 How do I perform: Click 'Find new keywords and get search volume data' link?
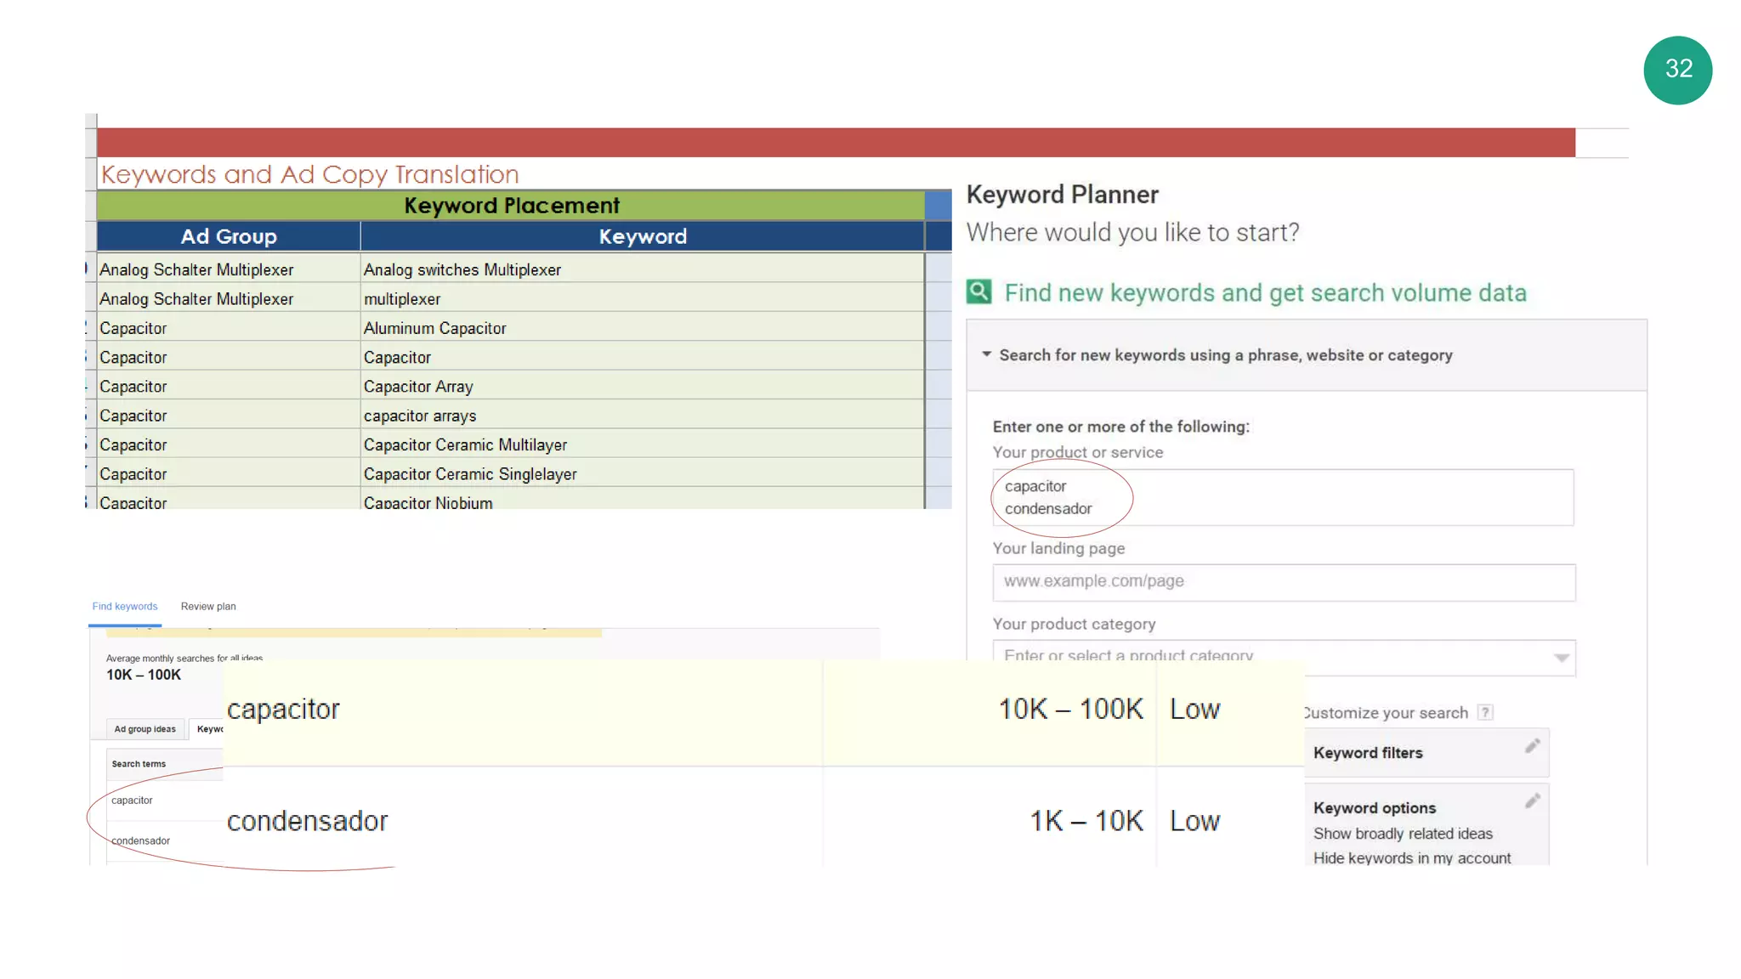click(x=1265, y=293)
